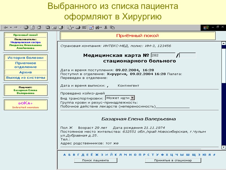The image size is (226, 170).
Task: Go back with the Back arrow
Action: coord(6,27)
